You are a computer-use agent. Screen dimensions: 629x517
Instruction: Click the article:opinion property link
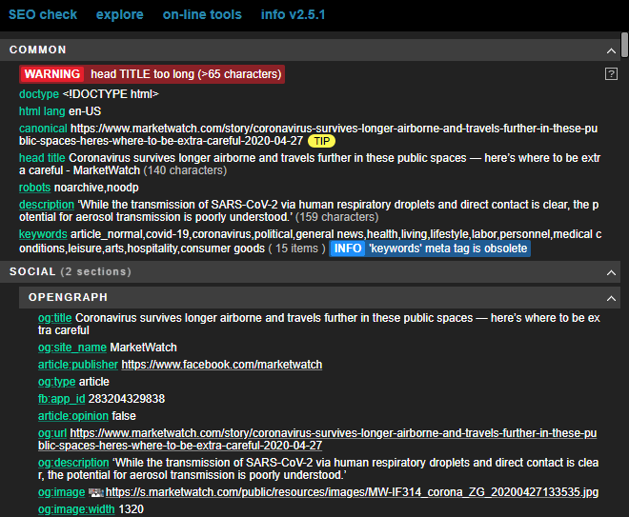pos(73,416)
